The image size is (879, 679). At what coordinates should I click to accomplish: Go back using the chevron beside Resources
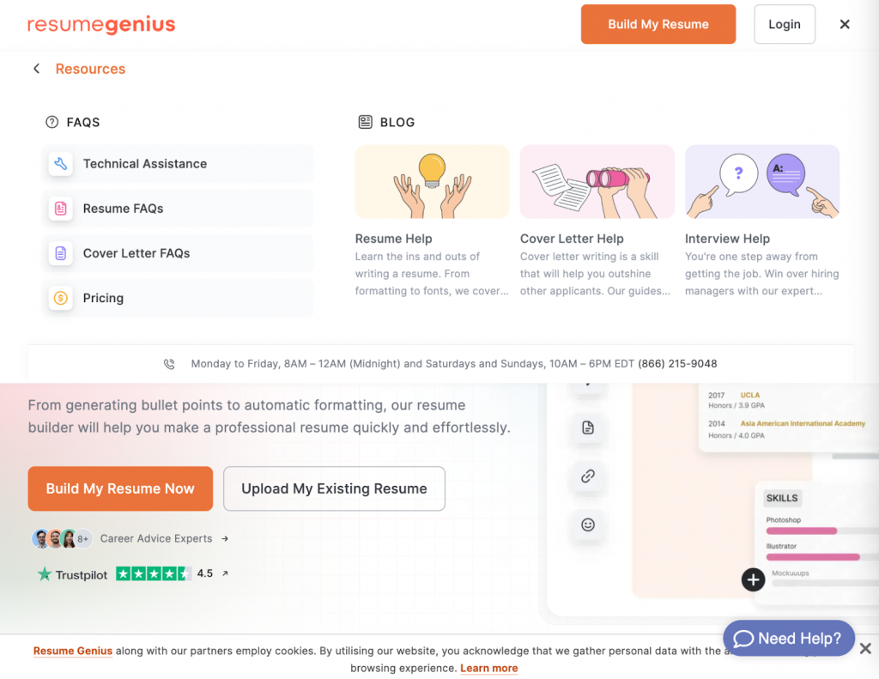[36, 69]
